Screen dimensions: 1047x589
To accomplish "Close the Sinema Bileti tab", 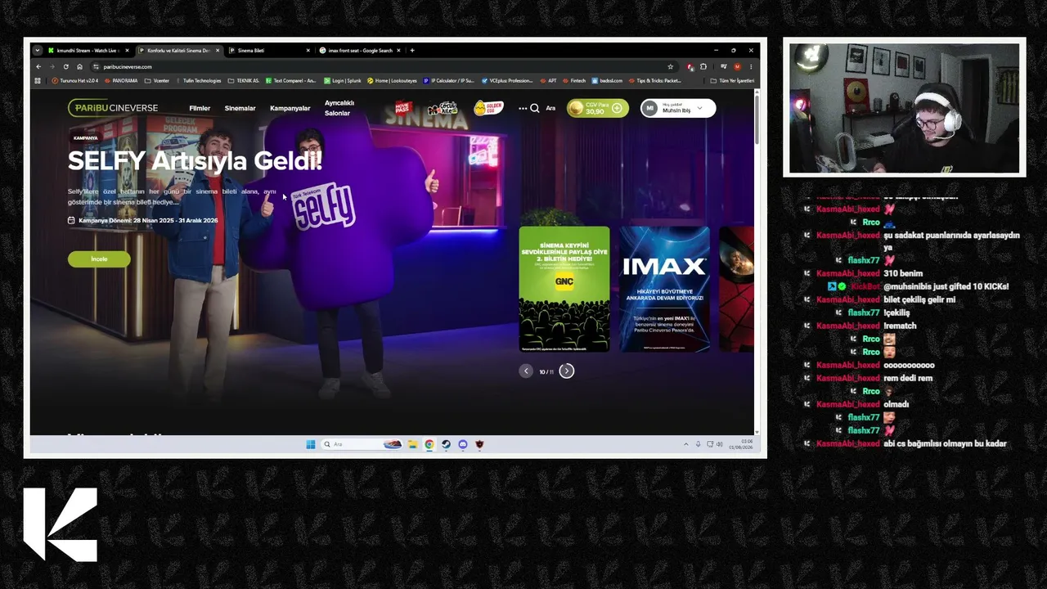I will (x=308, y=50).
